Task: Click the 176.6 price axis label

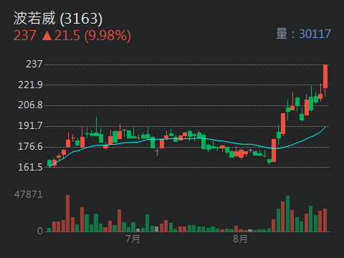Action: click(30, 146)
